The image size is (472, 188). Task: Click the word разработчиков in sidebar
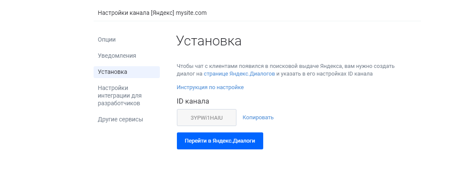[x=119, y=104]
